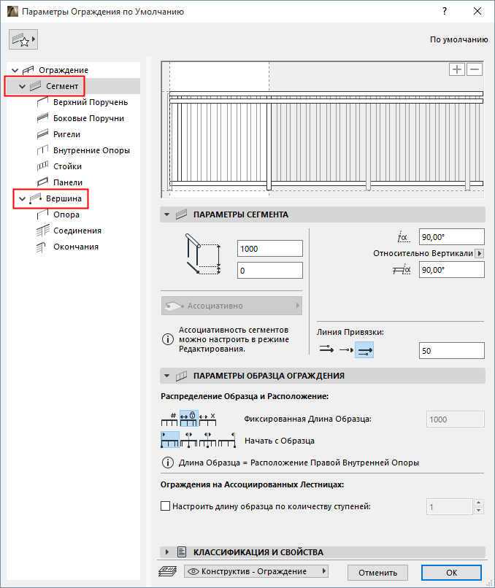Collapse ПАРАМЕТРЫ ОБРАЗЦА ОГРАЖДЕНИЯ panel

(167, 376)
